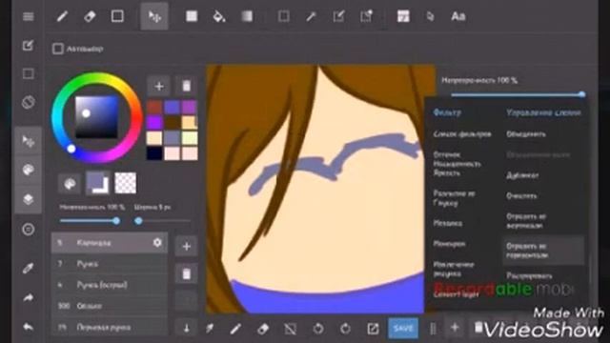This screenshot has width=610, height=343.
Task: Pick the dark navy swatch in palette
Action: 154,153
